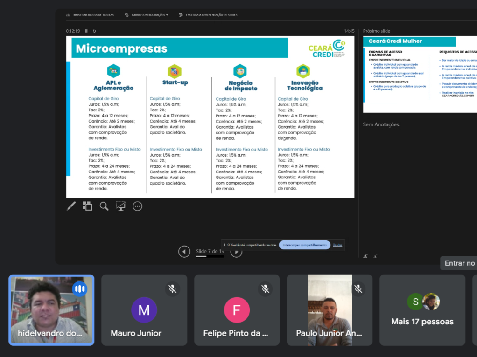The image size is (477, 357).
Task: Select the Mais 17 pessoas tile
Action: click(x=422, y=310)
